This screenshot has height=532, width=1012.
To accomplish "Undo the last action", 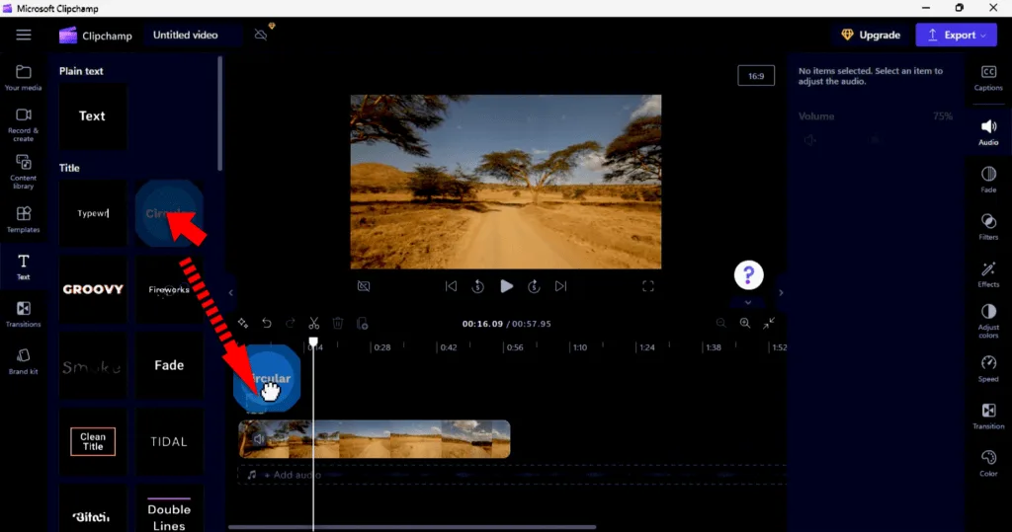I will 267,323.
